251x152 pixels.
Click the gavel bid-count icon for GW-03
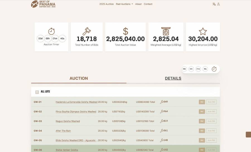[x=162, y=121]
